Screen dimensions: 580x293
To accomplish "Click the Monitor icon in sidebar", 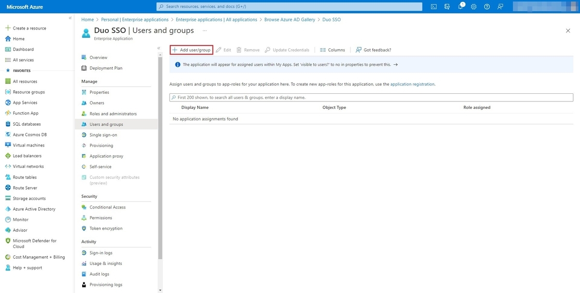I will (x=8, y=220).
